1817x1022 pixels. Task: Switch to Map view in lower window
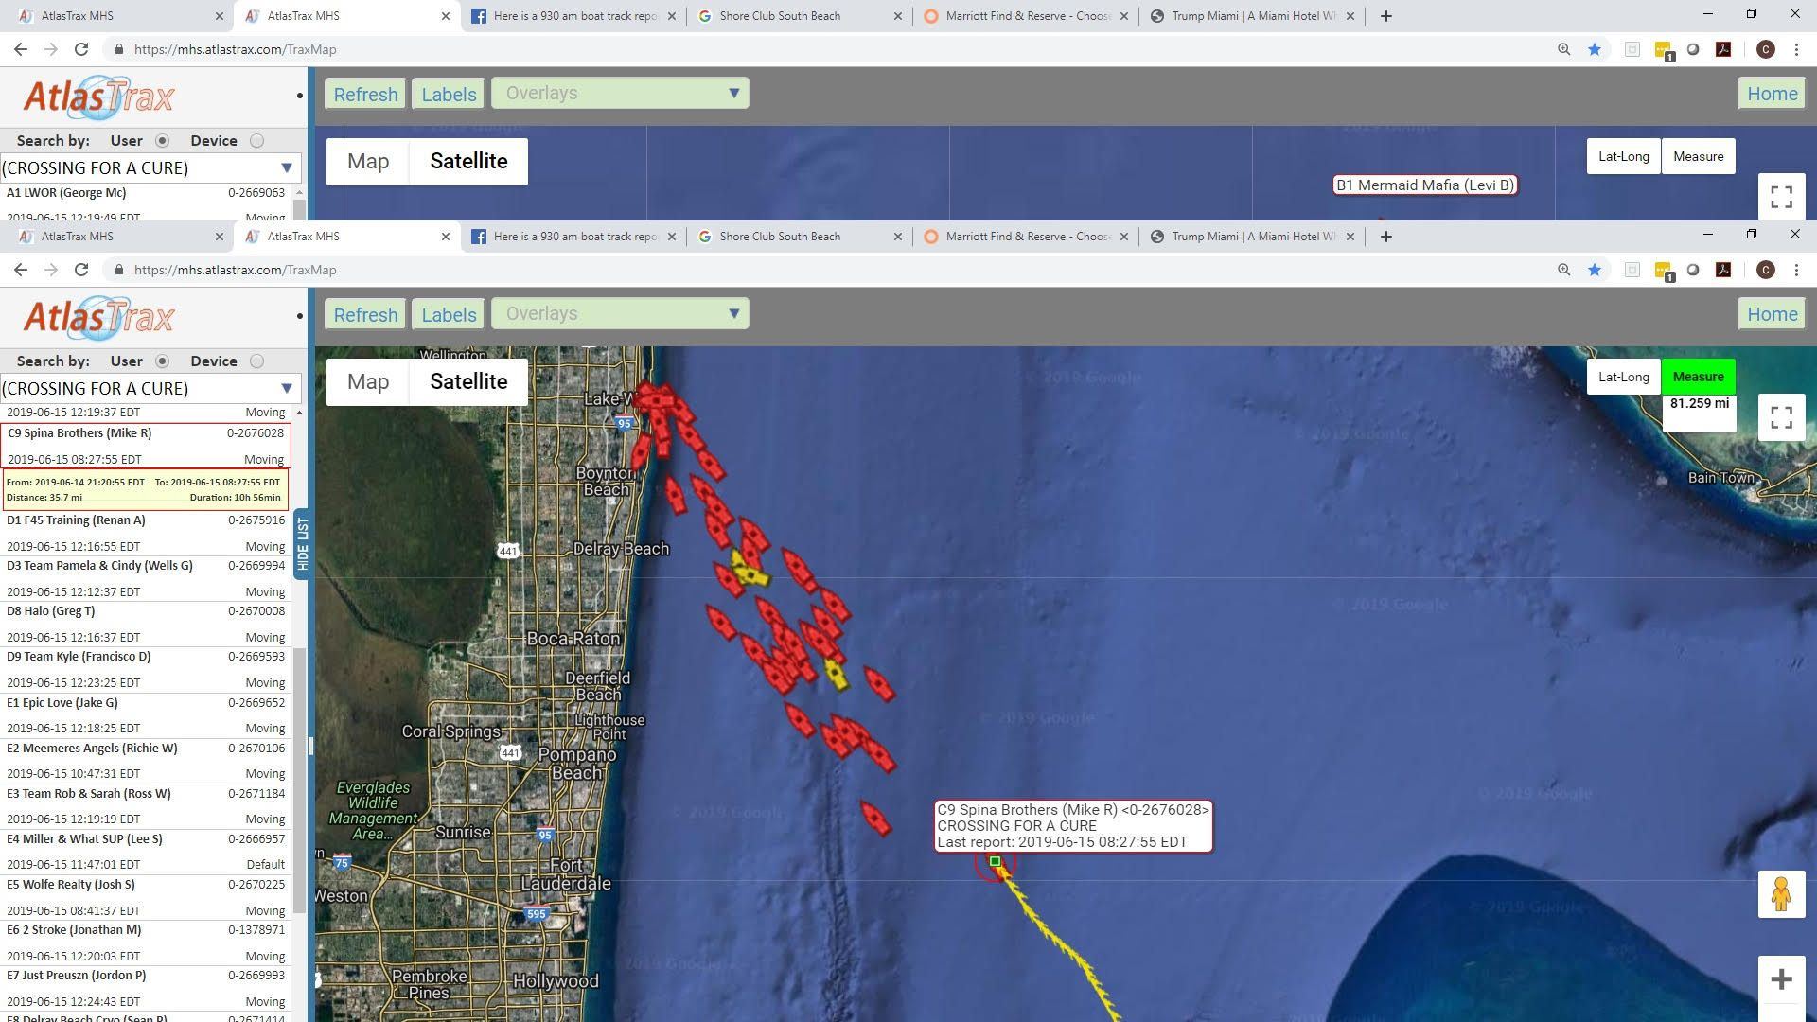pyautogui.click(x=368, y=381)
